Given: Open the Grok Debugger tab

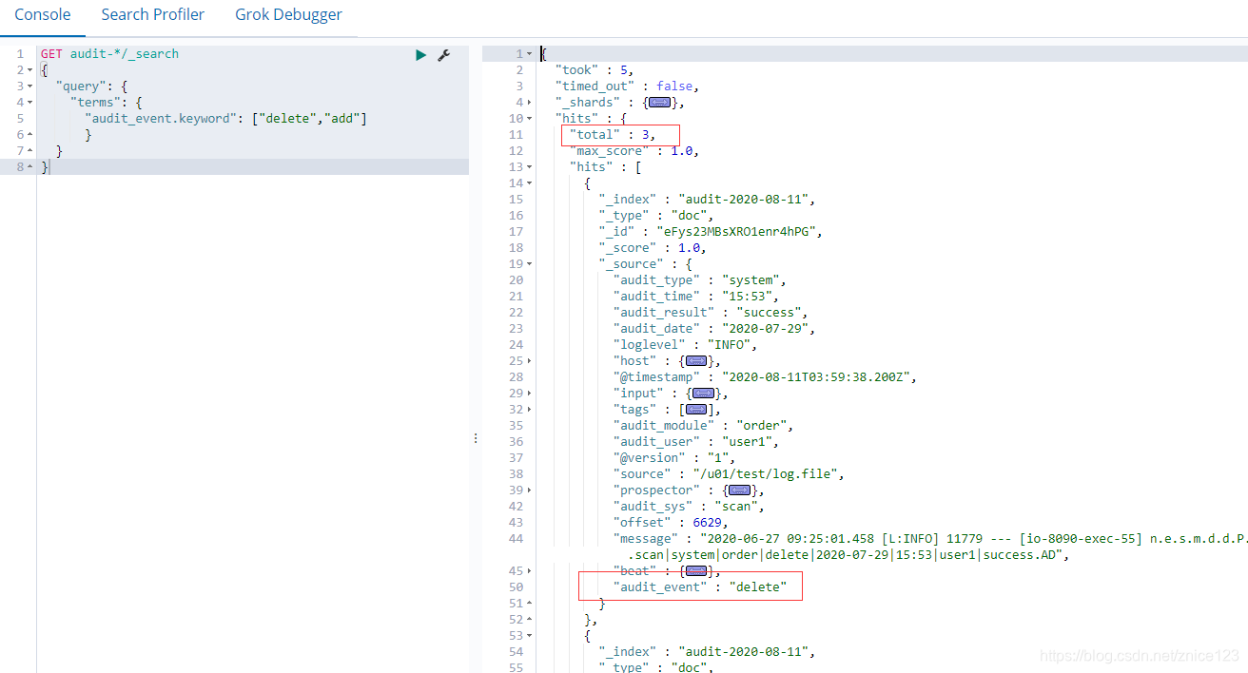Looking at the screenshot, I should [x=288, y=14].
